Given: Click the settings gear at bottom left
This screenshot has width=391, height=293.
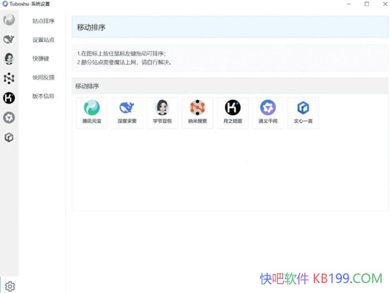Looking at the screenshot, I should pos(9,286).
